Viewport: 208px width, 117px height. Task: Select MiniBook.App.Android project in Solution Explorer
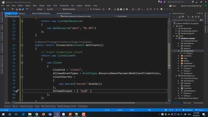[189, 31]
